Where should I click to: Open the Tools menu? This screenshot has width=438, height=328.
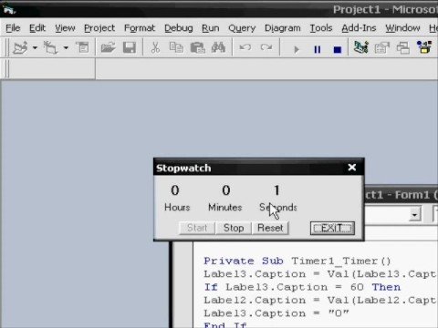321,28
